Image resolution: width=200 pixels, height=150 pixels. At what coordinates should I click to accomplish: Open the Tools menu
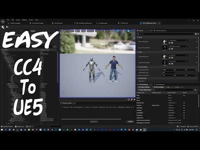point(31,20)
